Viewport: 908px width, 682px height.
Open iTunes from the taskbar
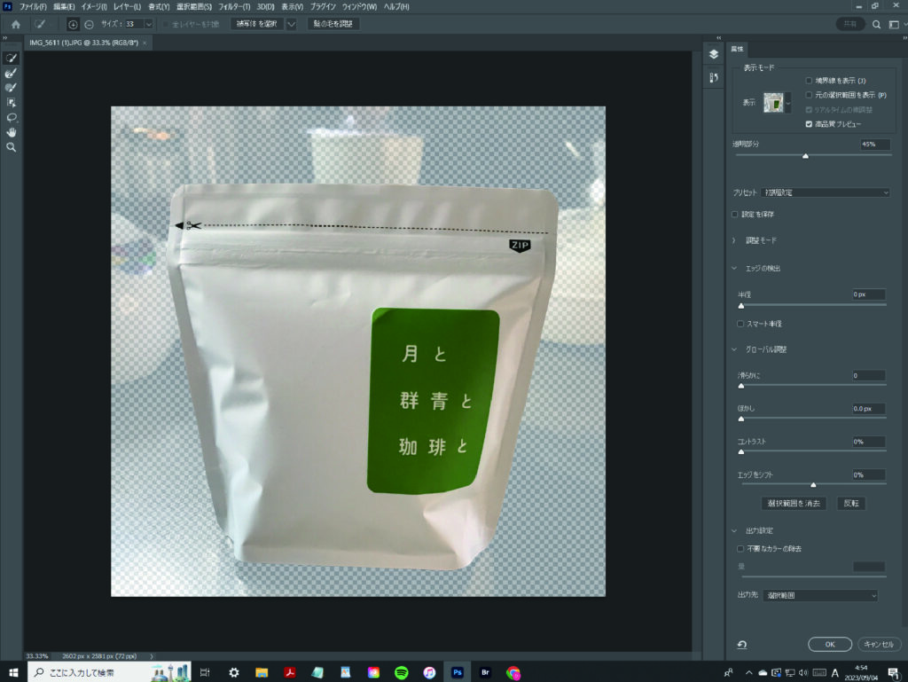(x=429, y=672)
